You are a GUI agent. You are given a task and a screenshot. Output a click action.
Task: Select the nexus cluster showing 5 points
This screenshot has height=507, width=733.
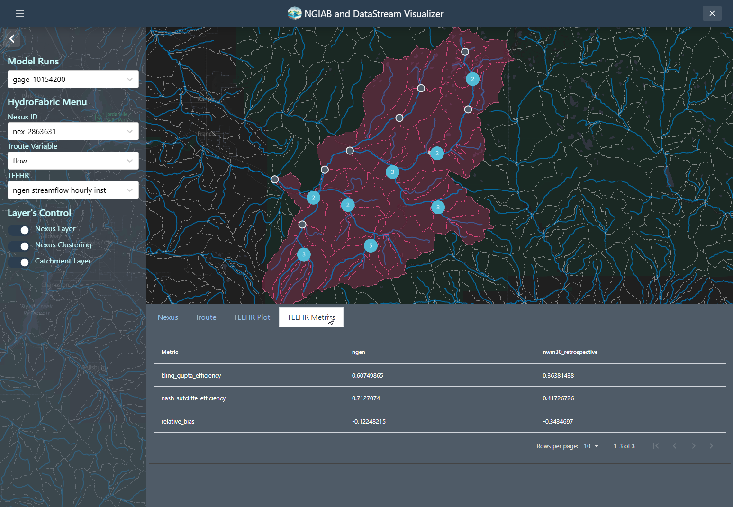click(x=371, y=245)
